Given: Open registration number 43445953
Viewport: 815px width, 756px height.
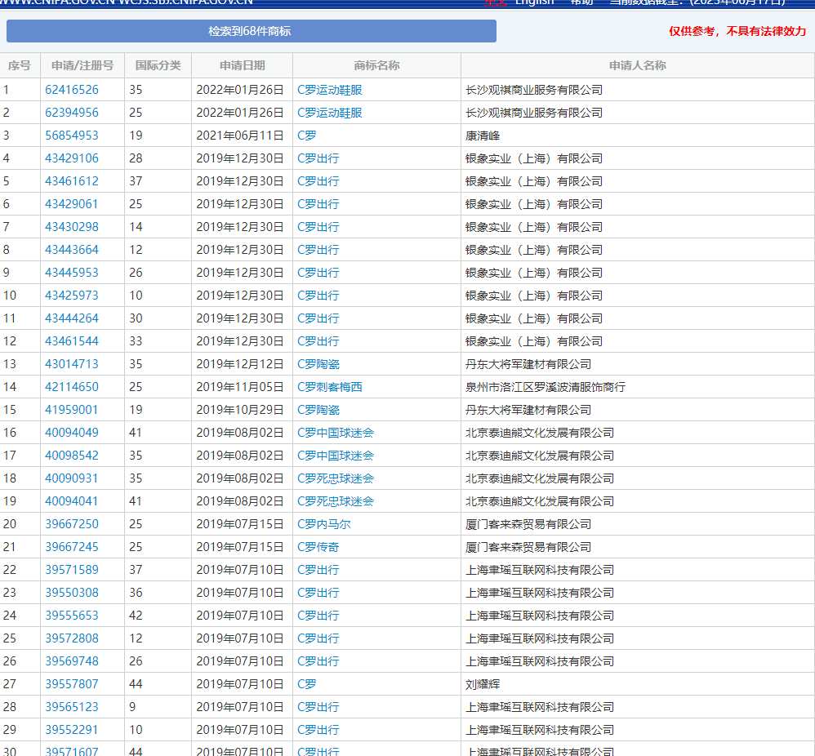Looking at the screenshot, I should point(72,273).
